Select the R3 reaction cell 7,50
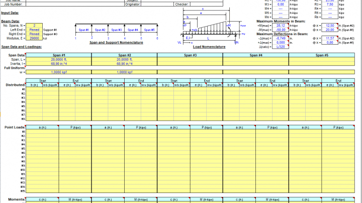Screen dimensions: 362x203 click(x=330, y=5)
